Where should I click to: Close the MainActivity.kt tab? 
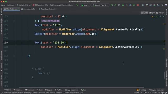(19, 9)
